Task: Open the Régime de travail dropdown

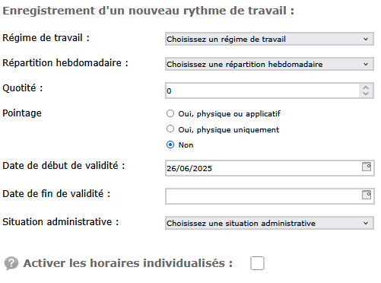Action: [x=269, y=39]
